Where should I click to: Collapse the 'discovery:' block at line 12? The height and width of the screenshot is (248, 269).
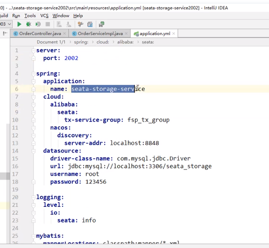click(x=34, y=136)
